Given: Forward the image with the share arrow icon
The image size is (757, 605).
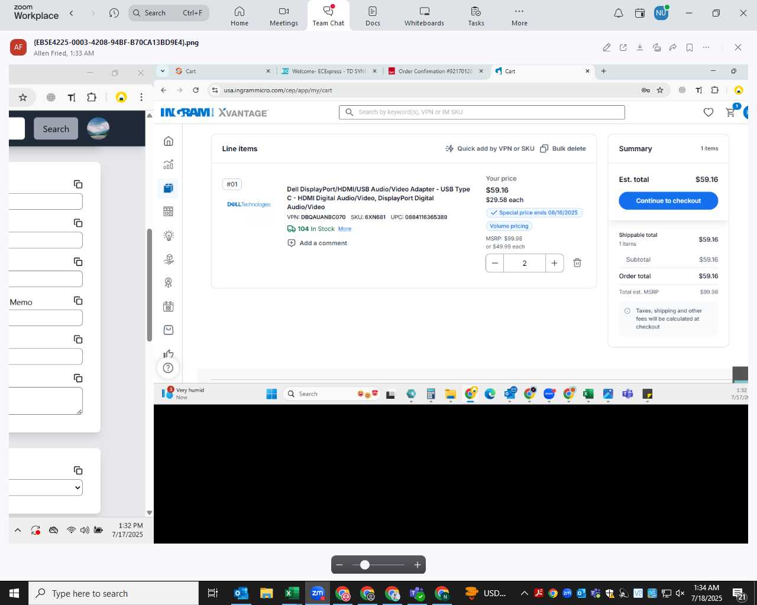Looking at the screenshot, I should (x=673, y=47).
